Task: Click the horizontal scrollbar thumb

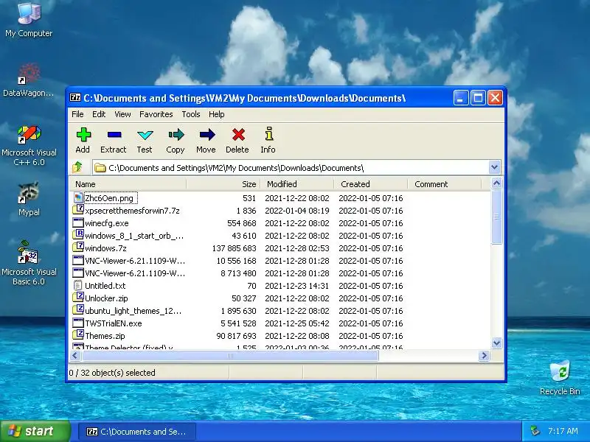Action: pos(230,356)
